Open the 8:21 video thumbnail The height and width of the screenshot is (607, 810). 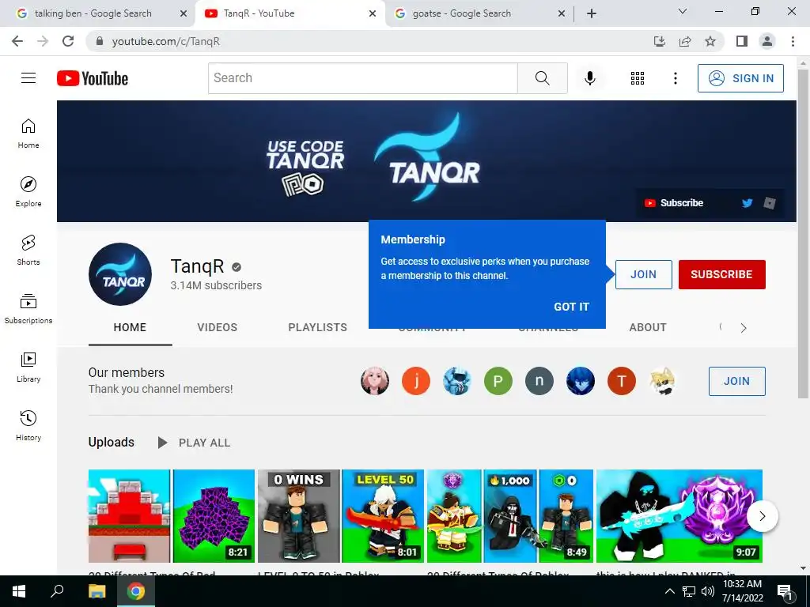[172, 516]
